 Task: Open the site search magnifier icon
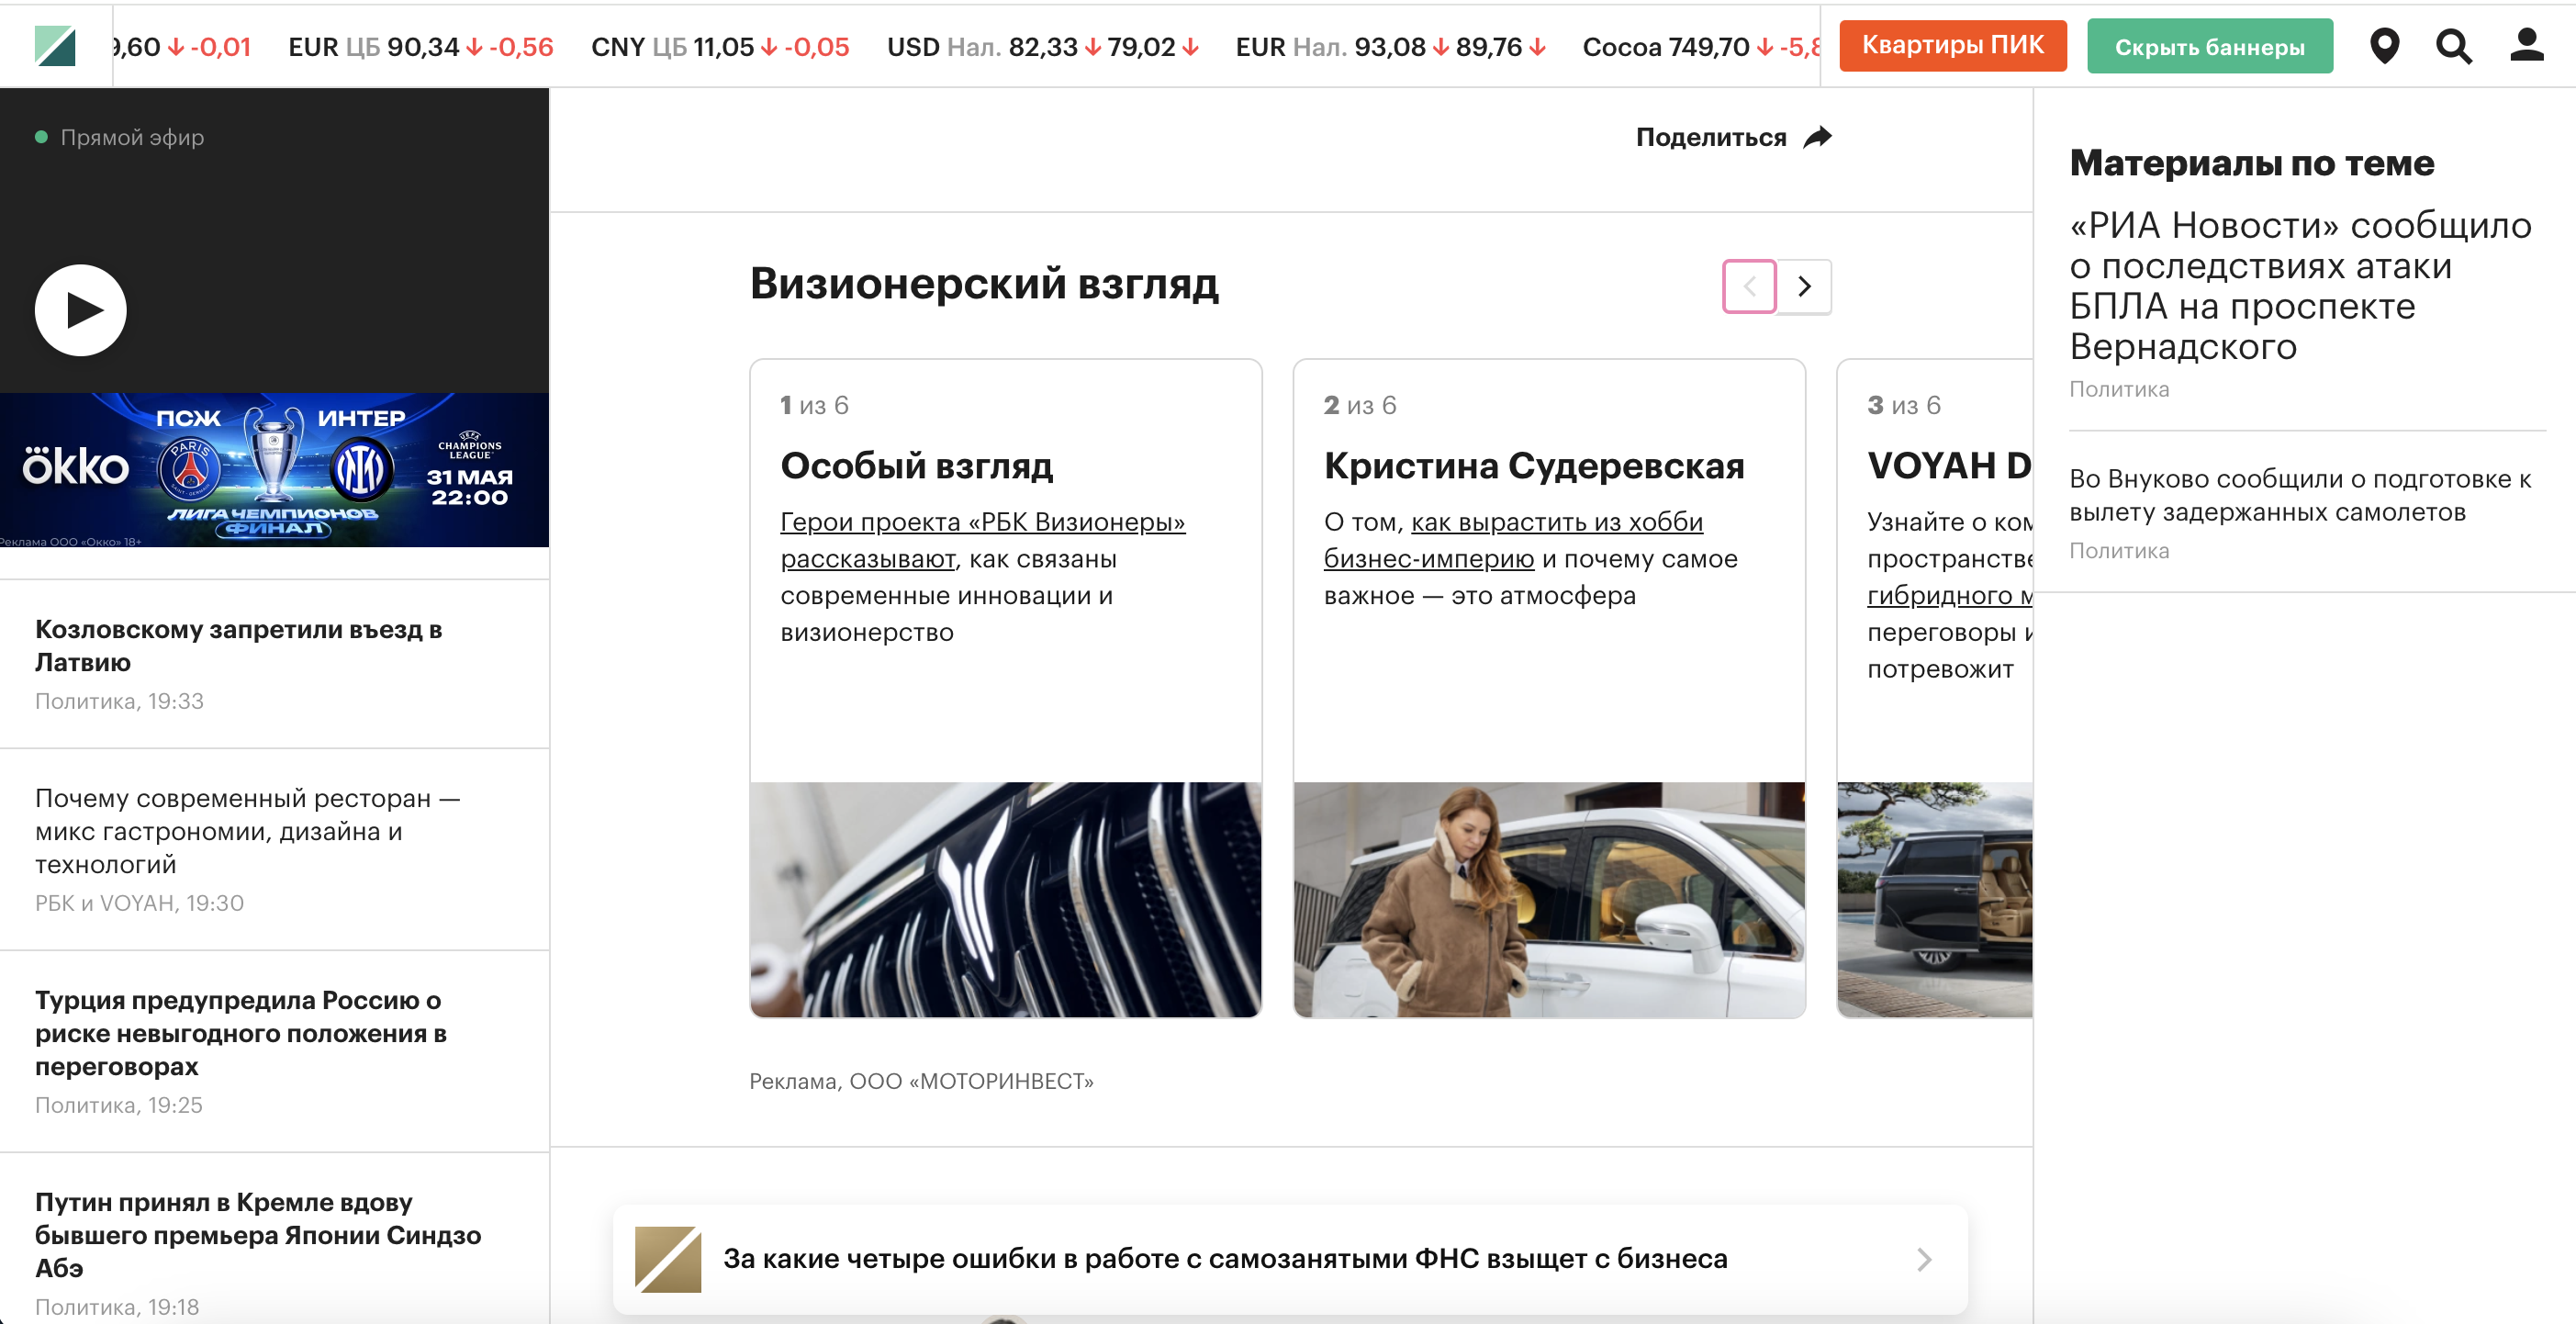click(x=2454, y=46)
